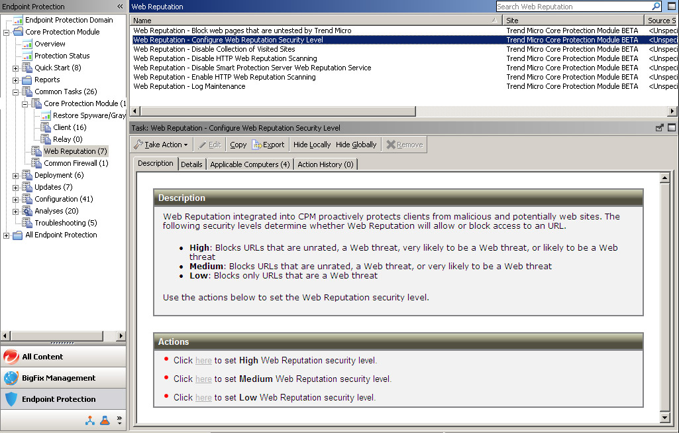Sort the list by Name column header
The image size is (679, 433).
316,21
